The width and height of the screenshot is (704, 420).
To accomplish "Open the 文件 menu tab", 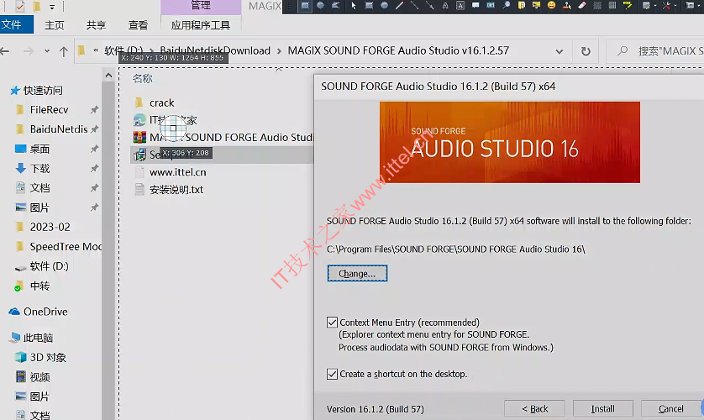I will click(x=16, y=24).
